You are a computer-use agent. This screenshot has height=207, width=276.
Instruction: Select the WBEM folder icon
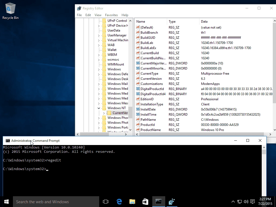point(104,54)
